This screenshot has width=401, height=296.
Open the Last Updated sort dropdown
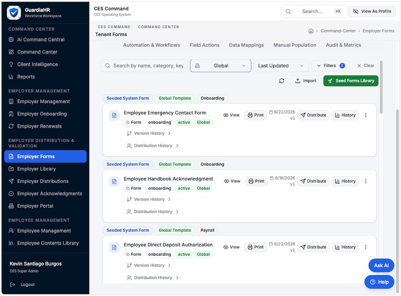click(281, 66)
